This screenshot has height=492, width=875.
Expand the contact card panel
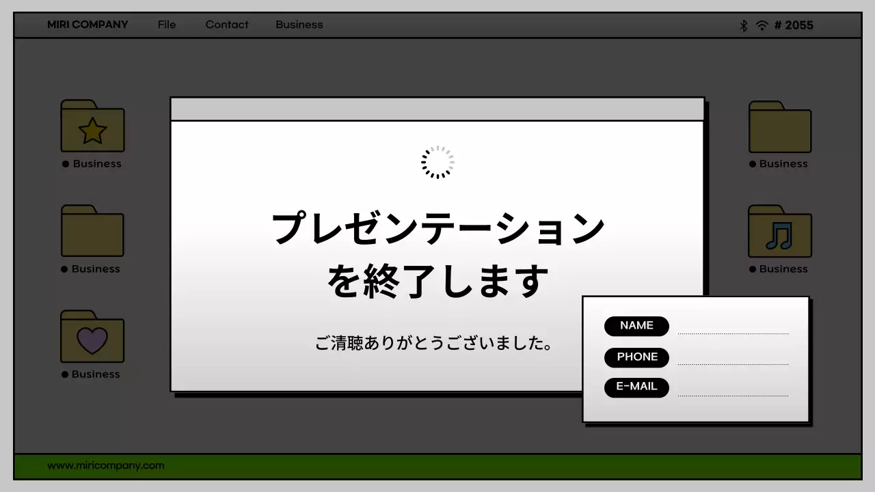click(695, 359)
